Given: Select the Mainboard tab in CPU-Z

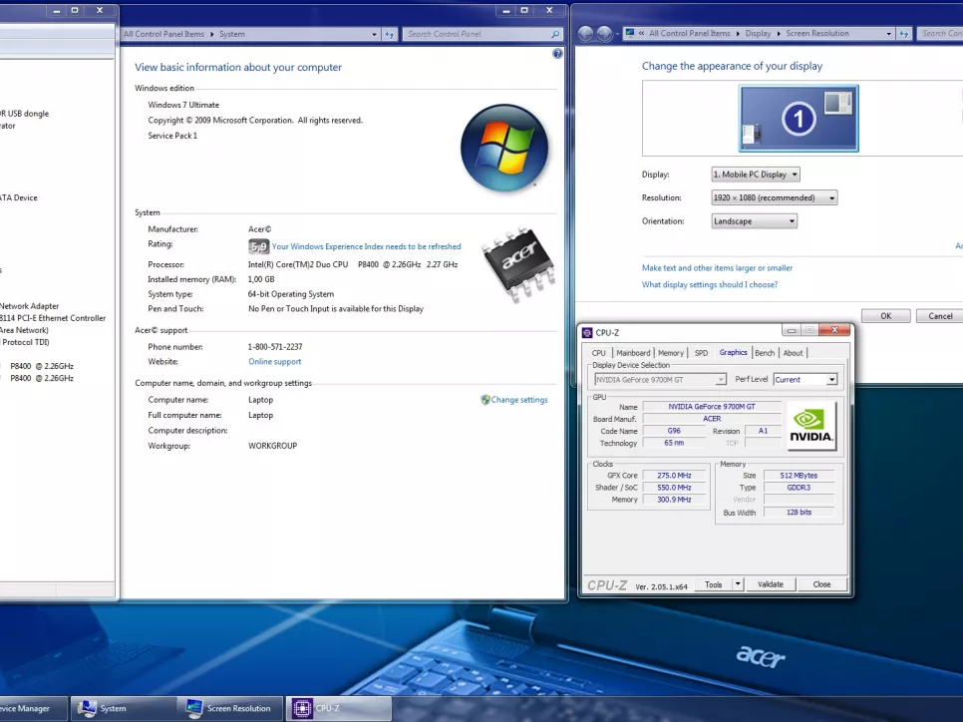Looking at the screenshot, I should [633, 353].
